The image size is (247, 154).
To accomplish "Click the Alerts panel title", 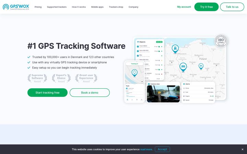I will pos(188,84).
